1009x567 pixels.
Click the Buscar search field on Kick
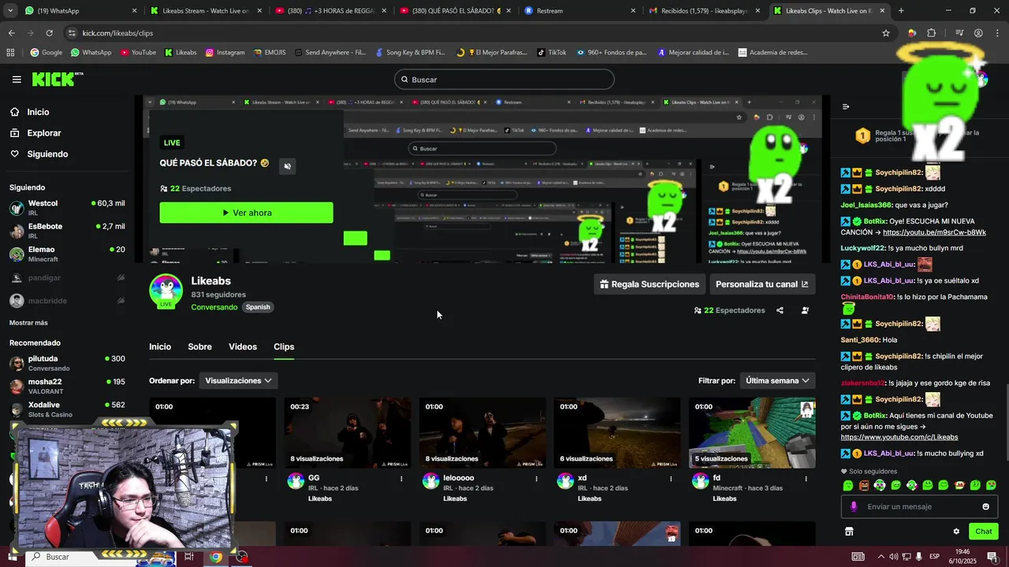(504, 80)
